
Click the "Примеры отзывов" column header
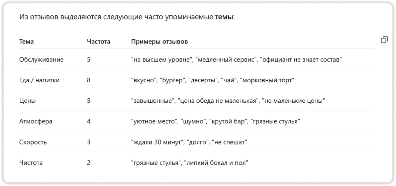pyautogui.click(x=159, y=42)
